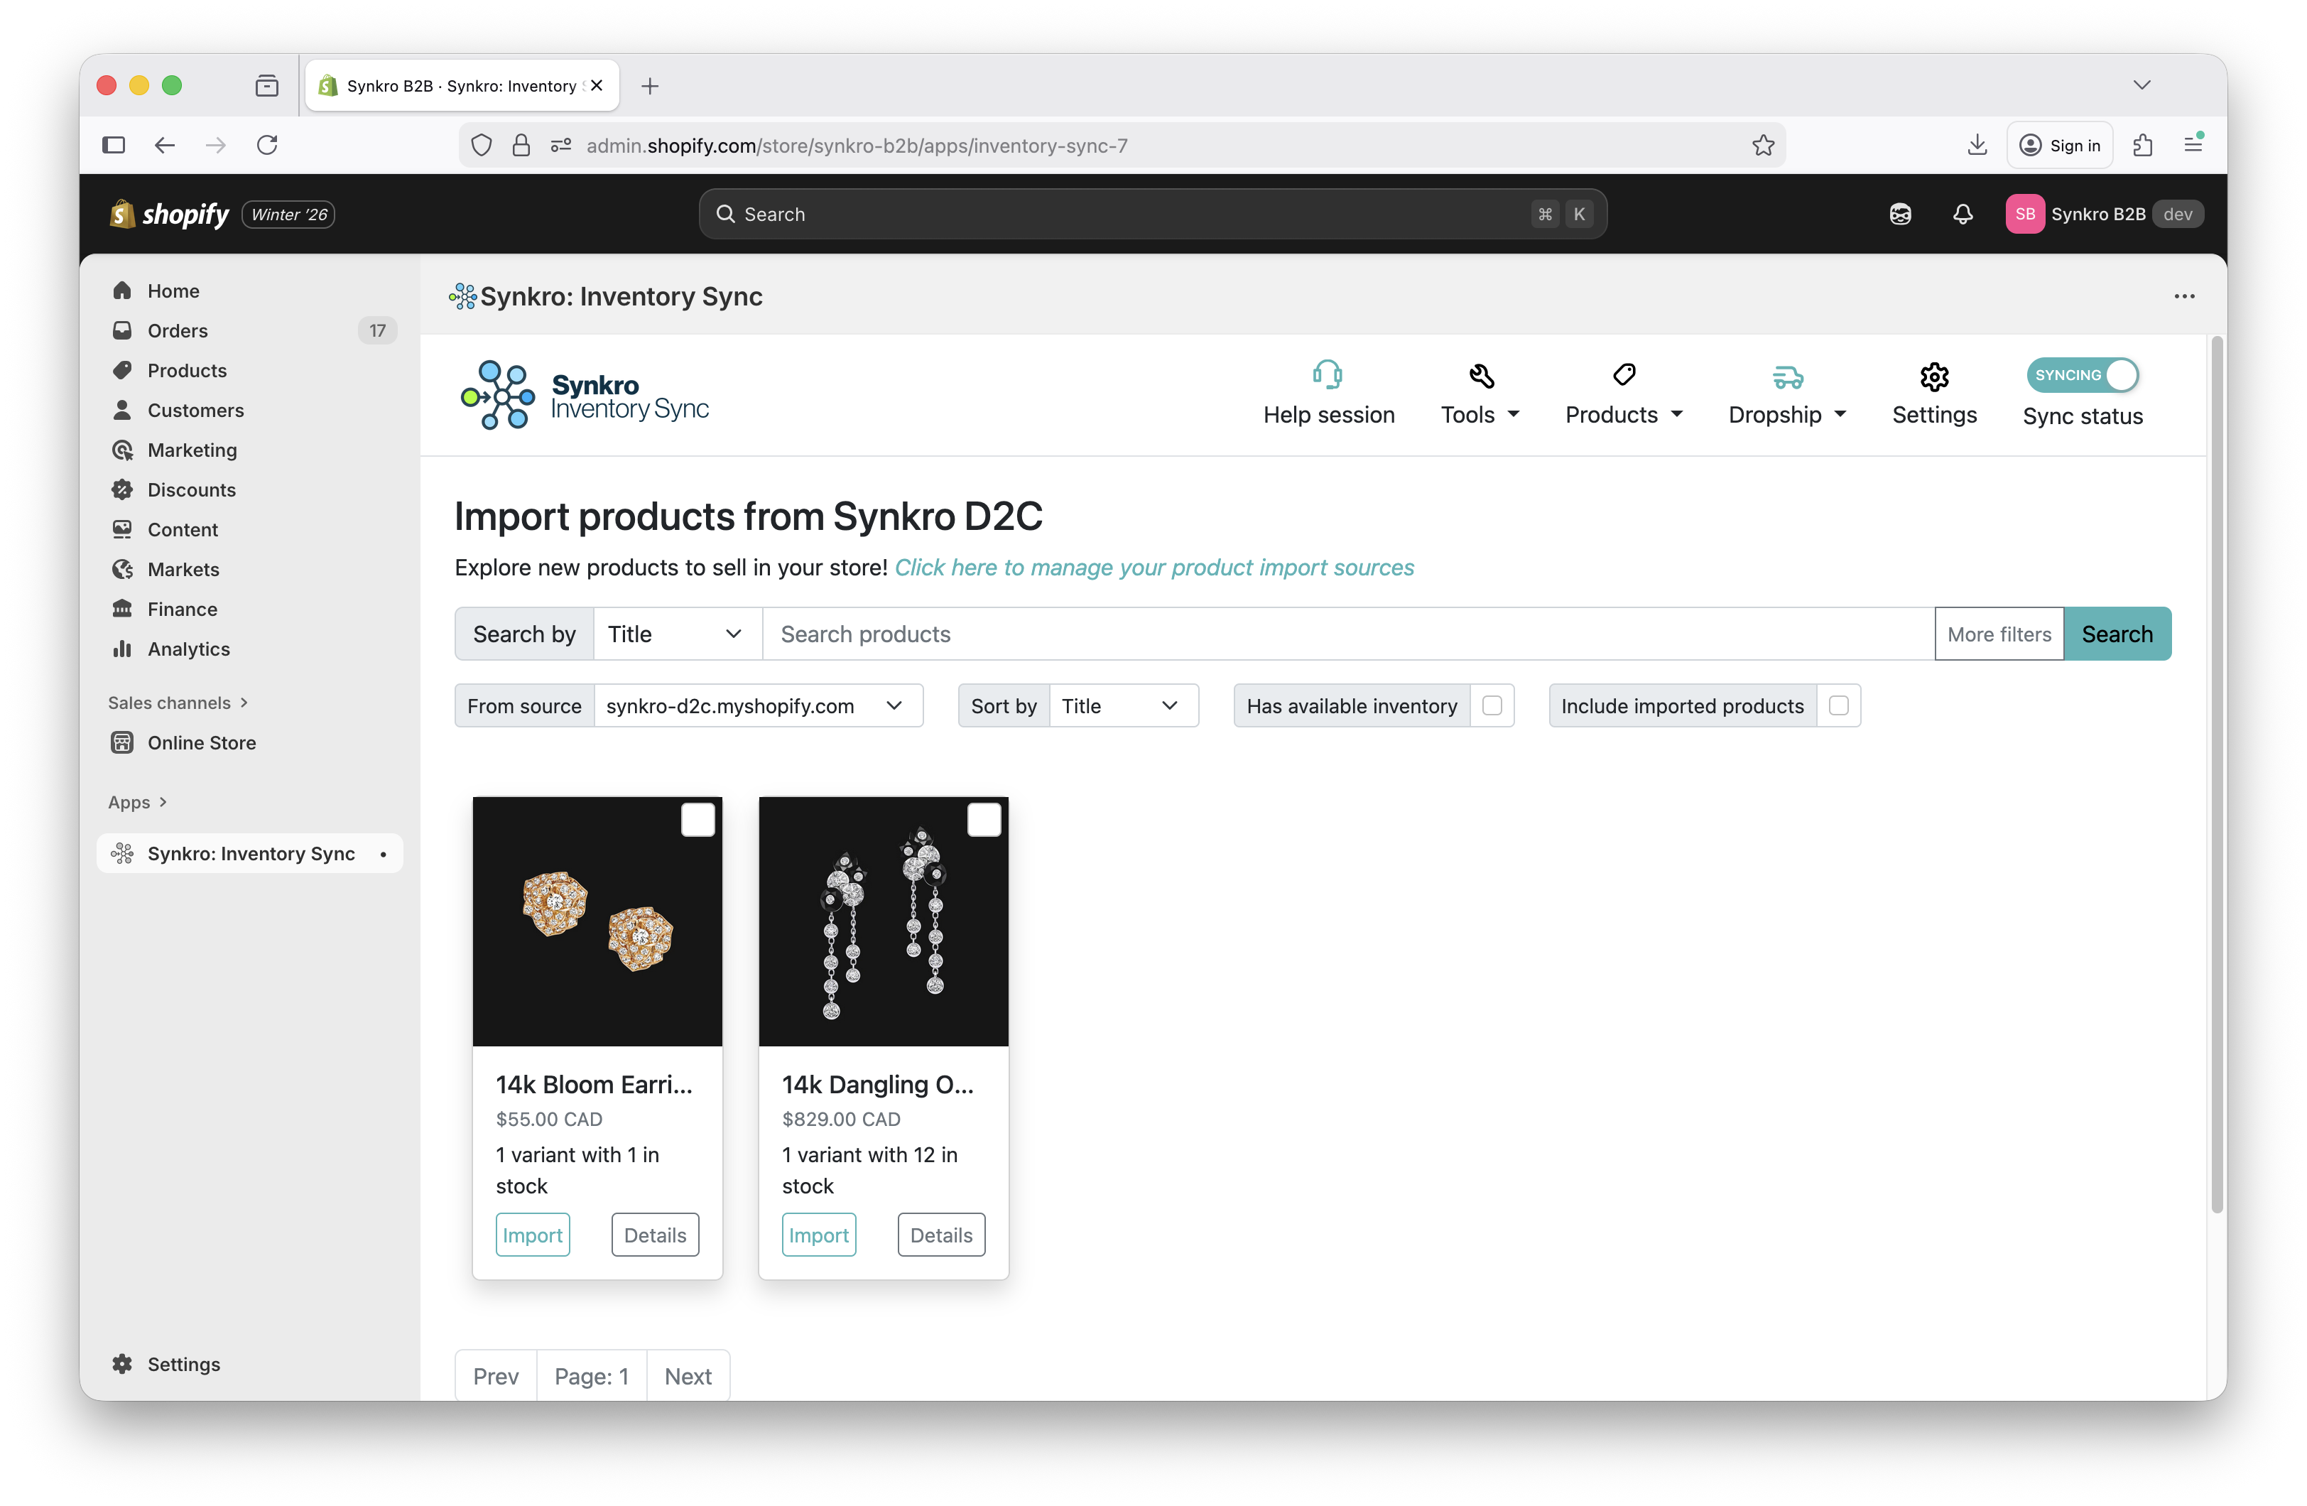2307x1506 pixels.
Task: Click the Synkro Inventory Sync logo
Action: click(584, 395)
